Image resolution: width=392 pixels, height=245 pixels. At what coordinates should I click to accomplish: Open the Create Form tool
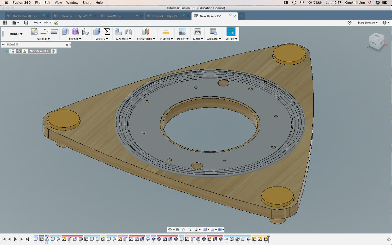75,32
